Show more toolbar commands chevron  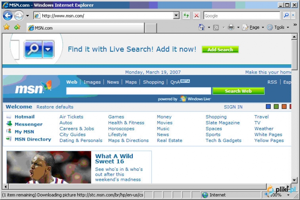tap(295, 25)
